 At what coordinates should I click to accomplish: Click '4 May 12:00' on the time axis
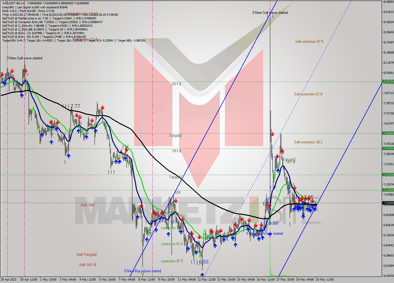click(87, 280)
